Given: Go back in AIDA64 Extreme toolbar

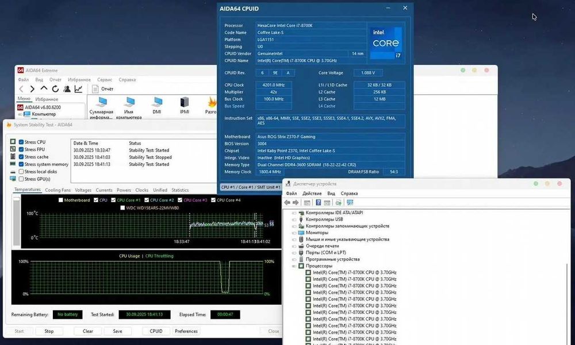Looking at the screenshot, I should click(21, 89).
